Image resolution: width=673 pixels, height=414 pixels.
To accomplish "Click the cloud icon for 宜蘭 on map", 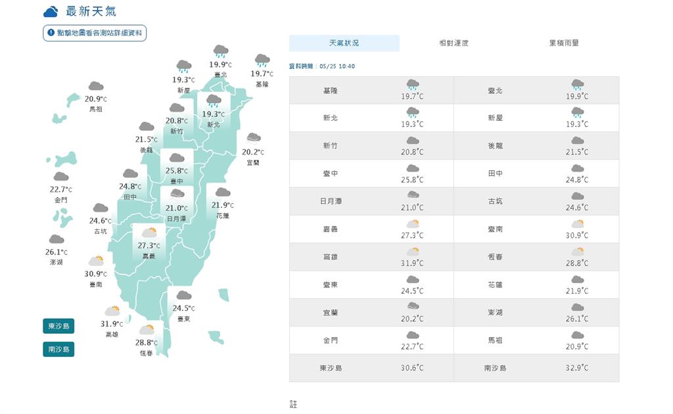I will 253,138.
